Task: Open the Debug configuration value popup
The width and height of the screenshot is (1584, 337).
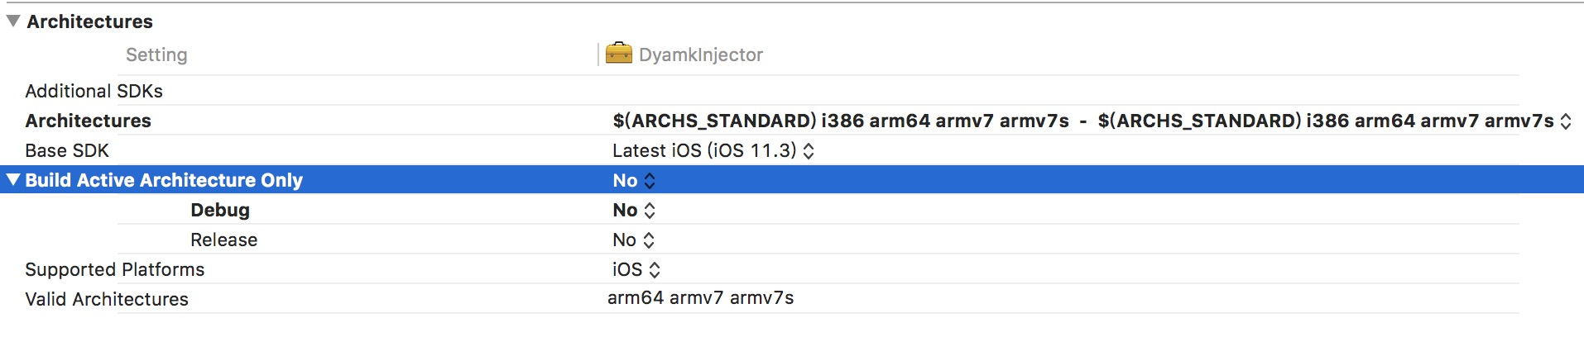Action: [x=649, y=211]
